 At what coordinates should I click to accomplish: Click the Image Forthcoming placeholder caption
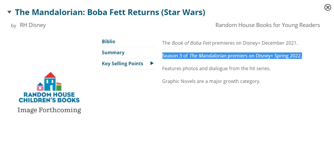click(49, 110)
